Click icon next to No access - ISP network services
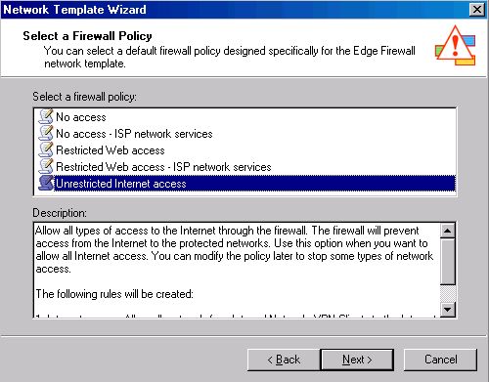This screenshot has height=382, width=489. point(46,133)
